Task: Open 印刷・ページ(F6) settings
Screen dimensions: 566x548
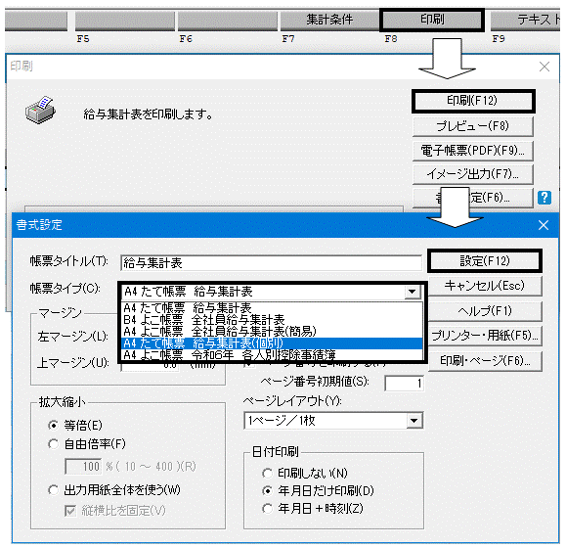Action: pyautogui.click(x=485, y=360)
